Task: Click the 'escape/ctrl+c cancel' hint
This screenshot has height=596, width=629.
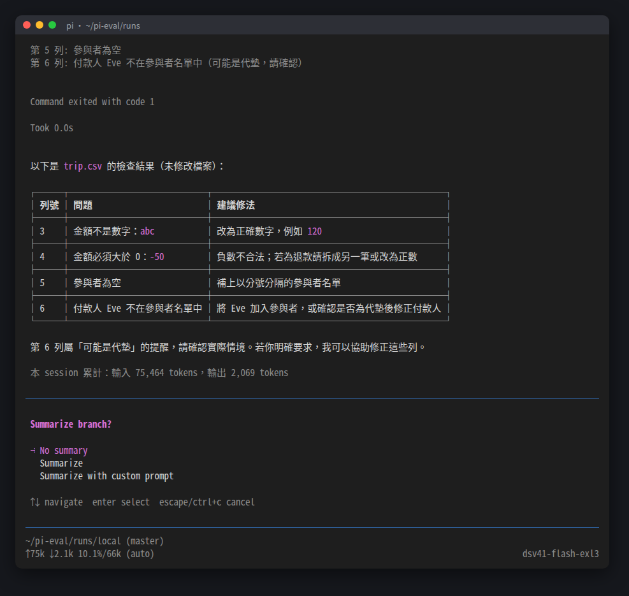Action: click(207, 502)
